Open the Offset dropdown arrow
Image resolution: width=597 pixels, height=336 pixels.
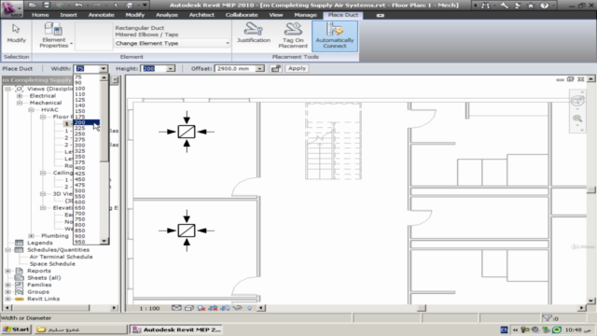tap(259, 68)
